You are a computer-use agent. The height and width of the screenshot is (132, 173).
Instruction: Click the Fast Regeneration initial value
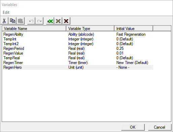[131, 34]
